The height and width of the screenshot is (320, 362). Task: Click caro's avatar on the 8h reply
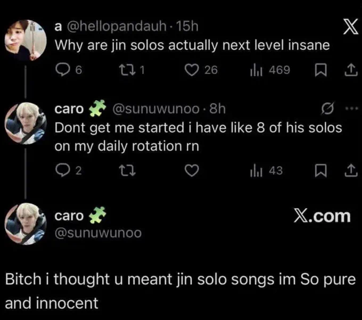point(26,124)
